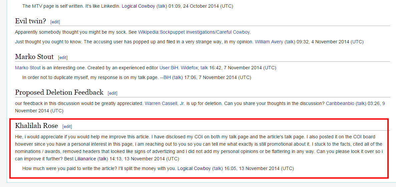
Task: Edit the Evil twin? section
Action: point(55,22)
